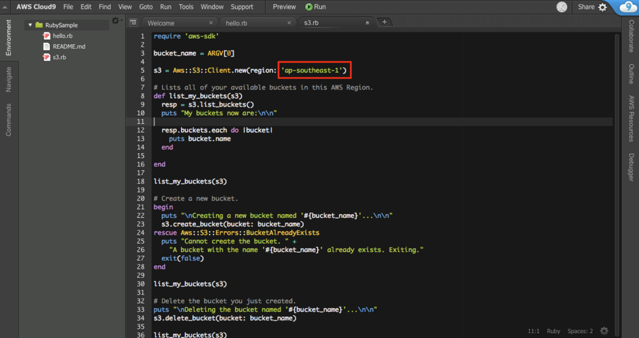Screen dimensions: 639x338
Task: Open the AWS Resources side panel
Action: tap(631, 118)
